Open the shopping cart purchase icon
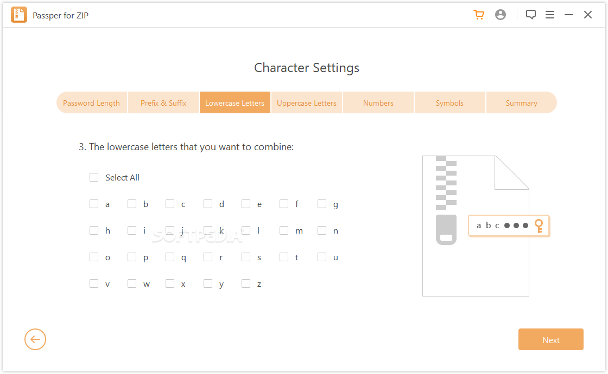Screen dimensions: 608x374 click(x=479, y=15)
